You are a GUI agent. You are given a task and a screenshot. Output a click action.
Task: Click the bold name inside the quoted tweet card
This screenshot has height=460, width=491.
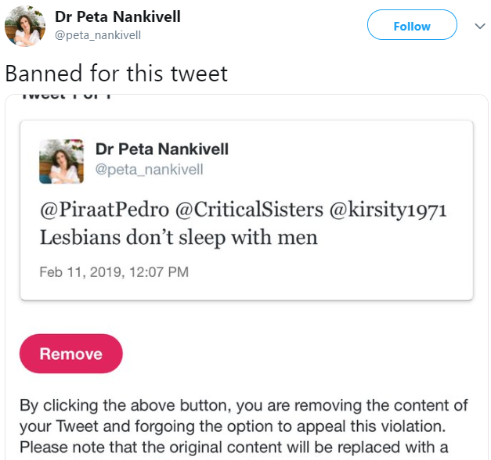(x=161, y=149)
